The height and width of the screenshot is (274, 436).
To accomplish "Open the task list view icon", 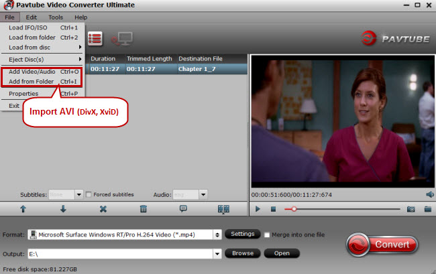I will click(95, 39).
